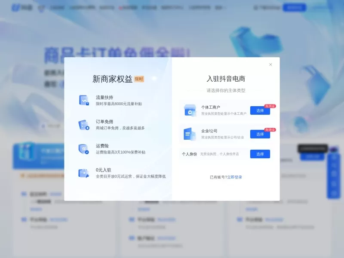
Task: Click 选择 button for 个人身份
Action: 260,154
